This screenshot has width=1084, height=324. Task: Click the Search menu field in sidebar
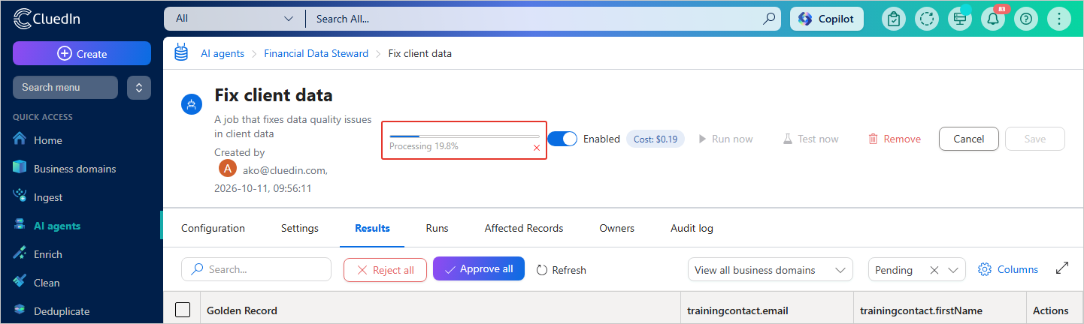coord(65,87)
